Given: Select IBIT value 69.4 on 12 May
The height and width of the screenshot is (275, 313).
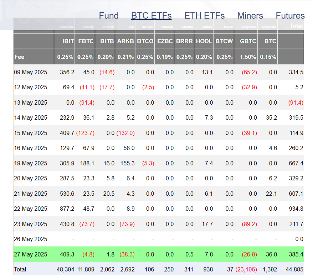Looking at the screenshot, I should coord(68,87).
